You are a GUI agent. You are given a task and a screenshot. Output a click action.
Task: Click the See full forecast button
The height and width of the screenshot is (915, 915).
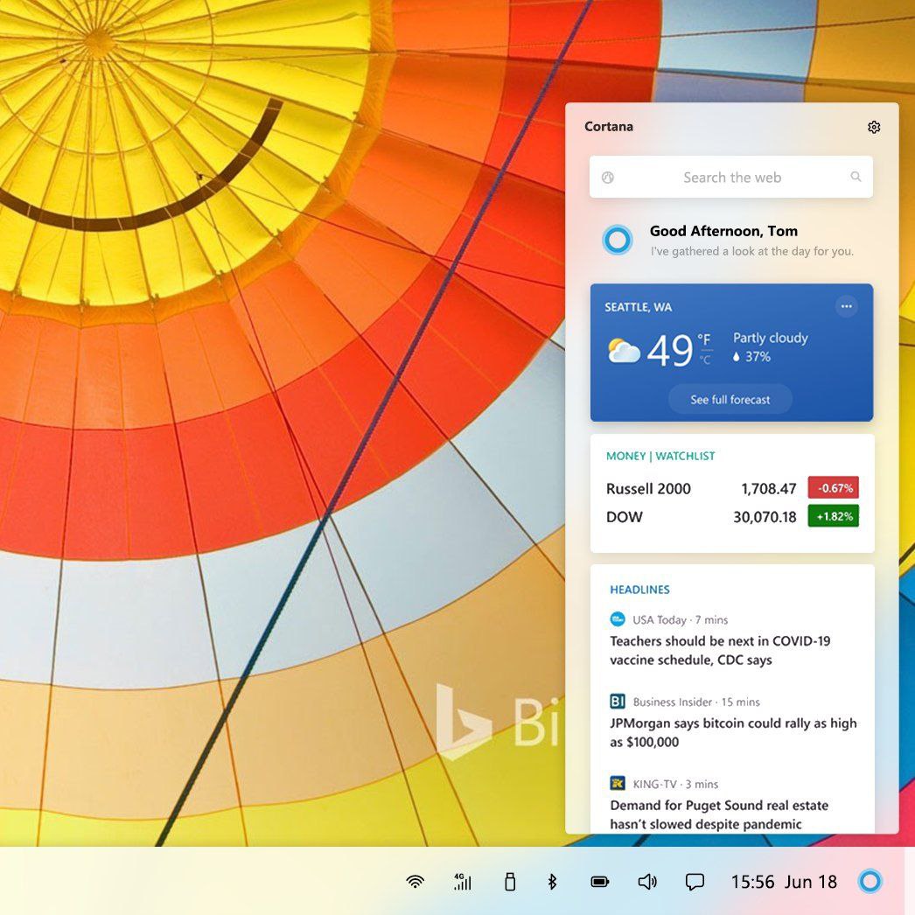(x=730, y=400)
